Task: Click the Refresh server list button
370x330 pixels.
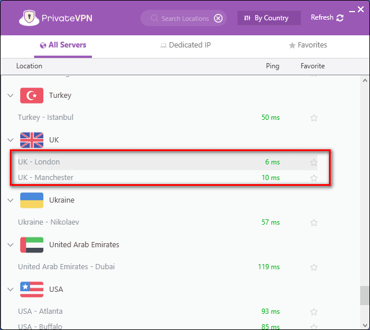Action: [x=327, y=18]
